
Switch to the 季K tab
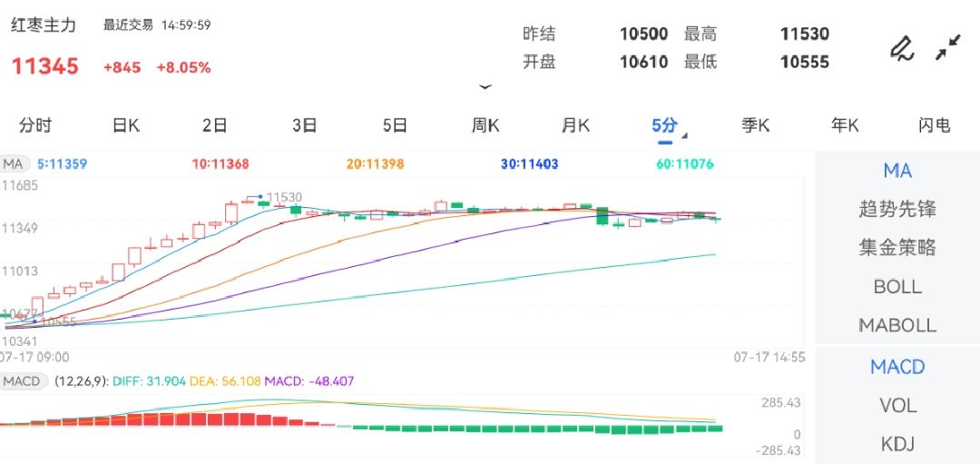tap(755, 125)
